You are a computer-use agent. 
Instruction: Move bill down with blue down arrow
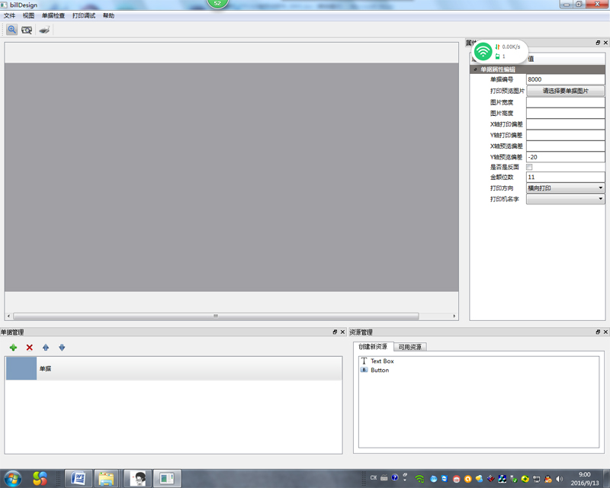[62, 348]
